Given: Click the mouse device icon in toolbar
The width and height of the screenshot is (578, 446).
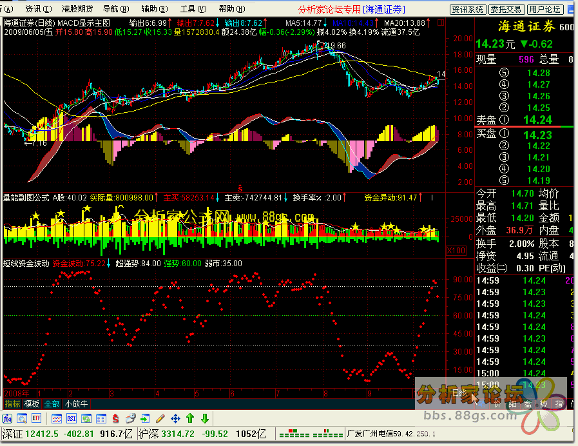Looking at the screenshot, I should [130, 419].
